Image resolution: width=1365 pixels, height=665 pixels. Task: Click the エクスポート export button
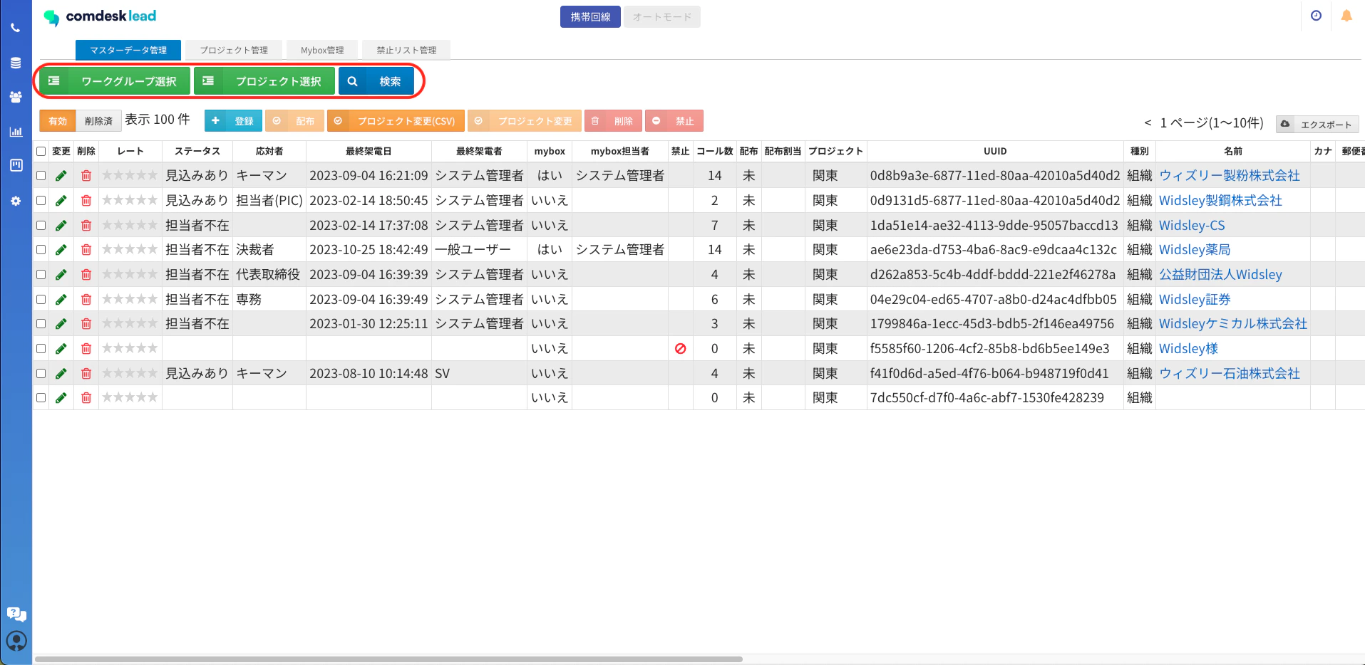(1317, 125)
